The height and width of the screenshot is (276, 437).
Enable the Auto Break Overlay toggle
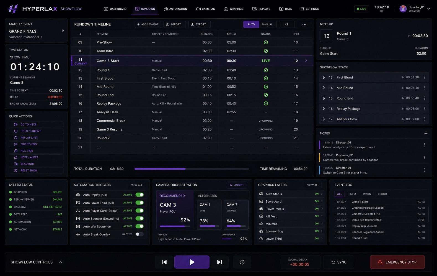point(139,234)
